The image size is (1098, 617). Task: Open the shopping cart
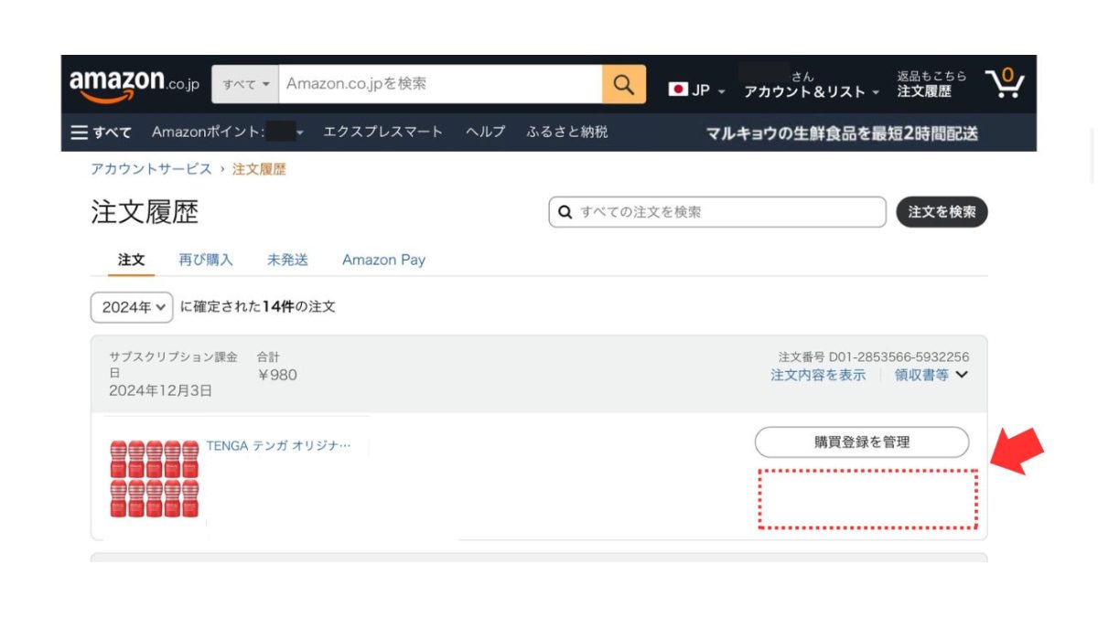pos(1005,81)
